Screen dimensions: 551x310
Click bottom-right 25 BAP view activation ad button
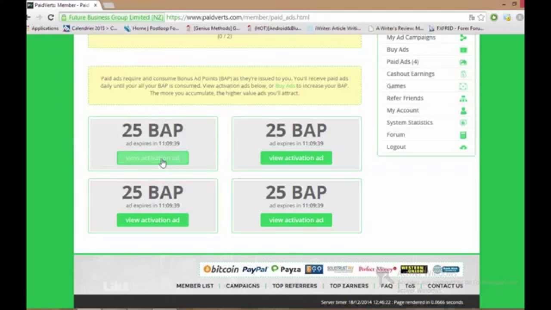coord(296,220)
